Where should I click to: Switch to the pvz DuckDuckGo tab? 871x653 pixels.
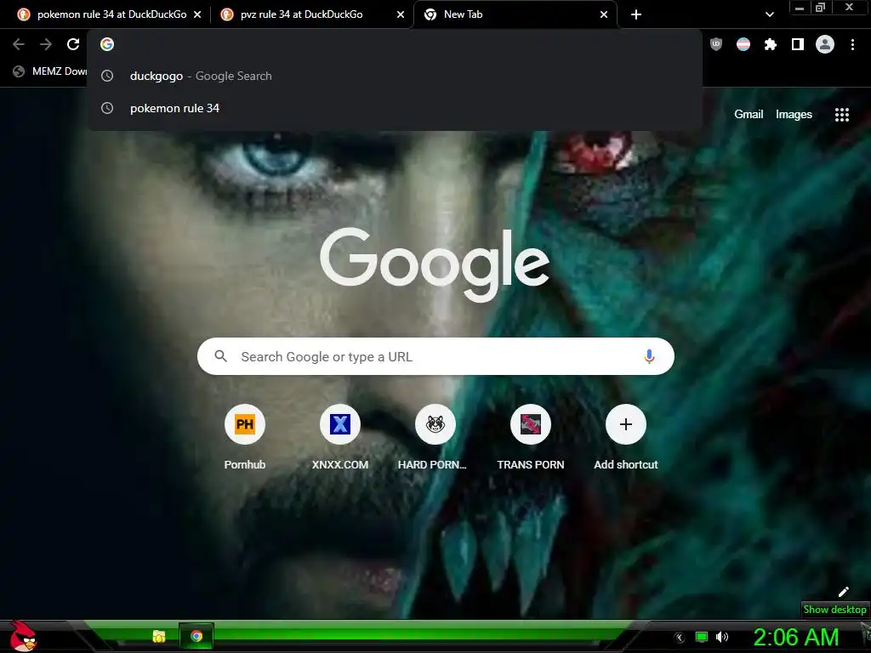(x=312, y=14)
